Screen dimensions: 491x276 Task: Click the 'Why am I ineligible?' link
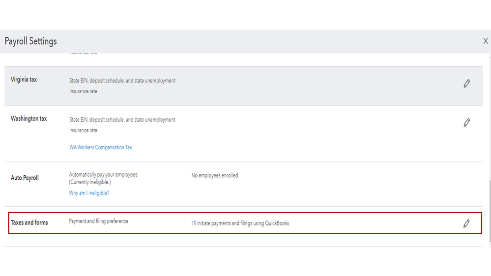coord(89,193)
